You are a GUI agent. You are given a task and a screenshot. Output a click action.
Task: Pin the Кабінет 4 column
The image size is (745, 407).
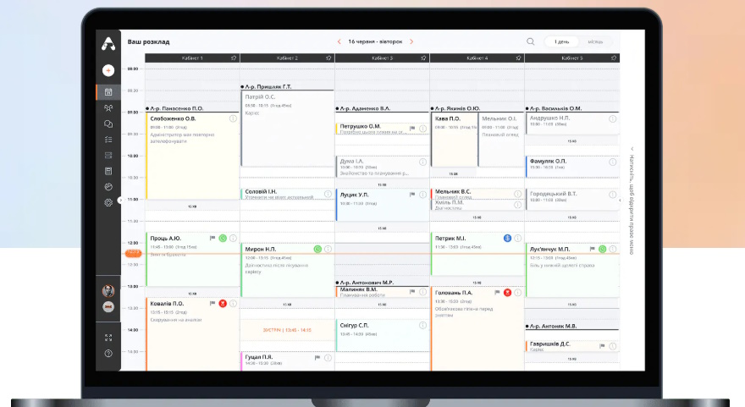(518, 58)
